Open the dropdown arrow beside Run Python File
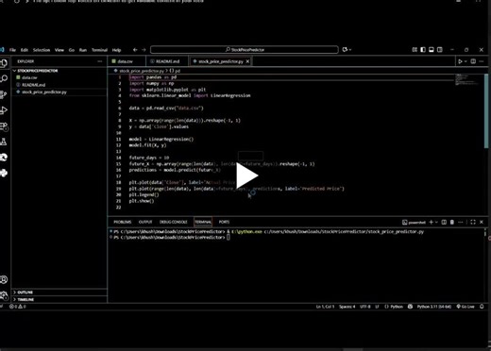This screenshot has height=351, width=491. click(466, 61)
